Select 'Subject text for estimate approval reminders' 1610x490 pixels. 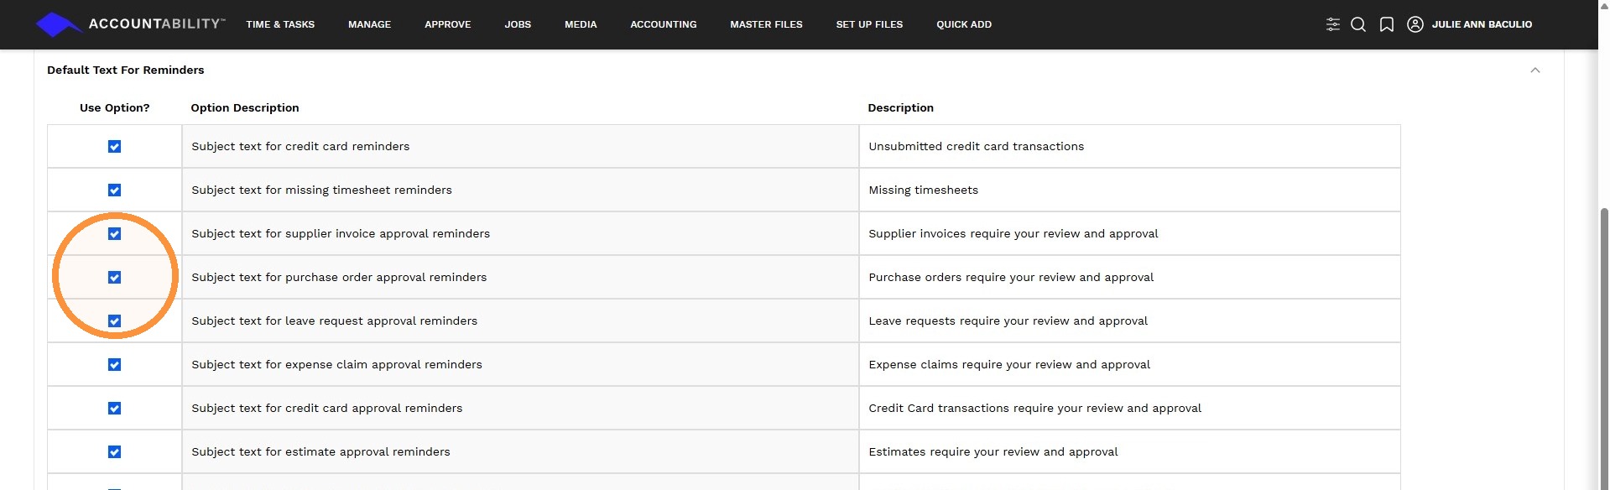click(x=320, y=451)
